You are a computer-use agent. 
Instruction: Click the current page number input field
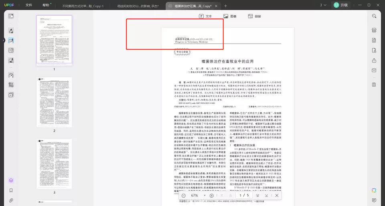pyautogui.click(x=240, y=196)
